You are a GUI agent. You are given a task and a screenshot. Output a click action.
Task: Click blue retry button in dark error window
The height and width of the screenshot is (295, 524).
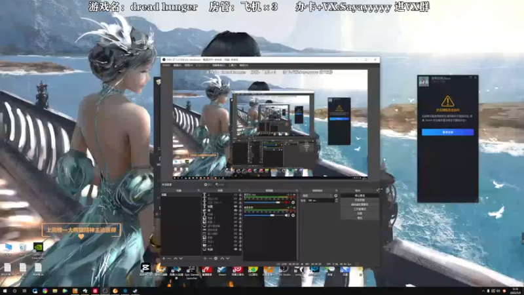pyautogui.click(x=447, y=132)
